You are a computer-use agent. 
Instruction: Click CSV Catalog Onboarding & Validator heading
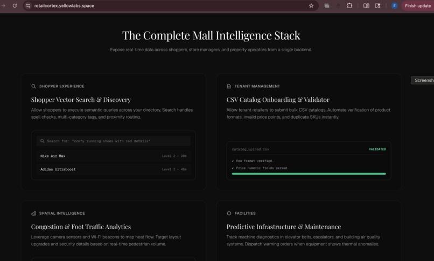click(x=278, y=100)
